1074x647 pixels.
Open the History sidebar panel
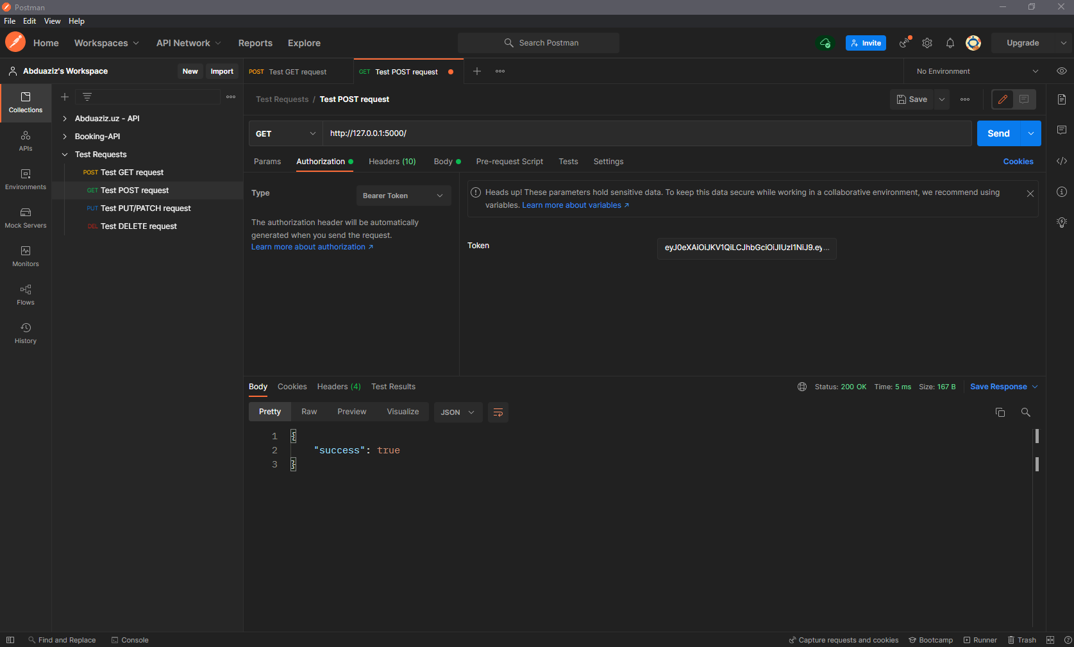[26, 333]
